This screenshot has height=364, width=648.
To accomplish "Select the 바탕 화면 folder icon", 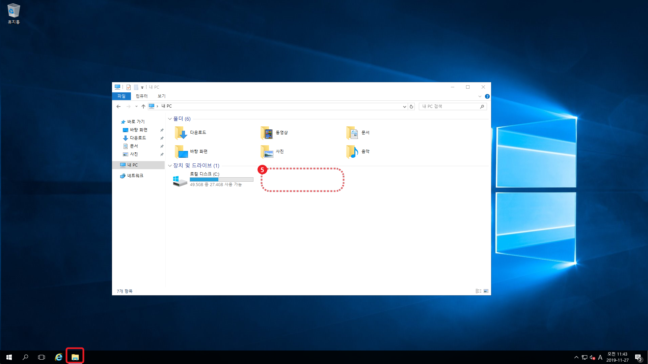I will pyautogui.click(x=181, y=152).
